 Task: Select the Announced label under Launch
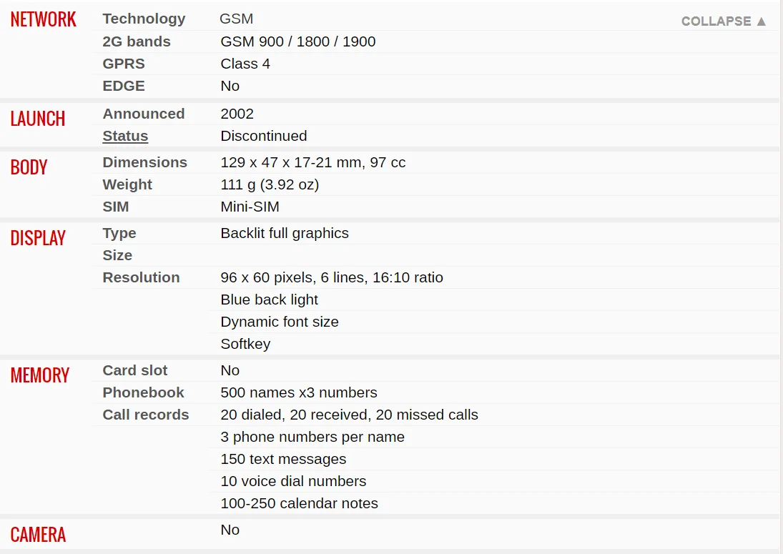(x=143, y=114)
